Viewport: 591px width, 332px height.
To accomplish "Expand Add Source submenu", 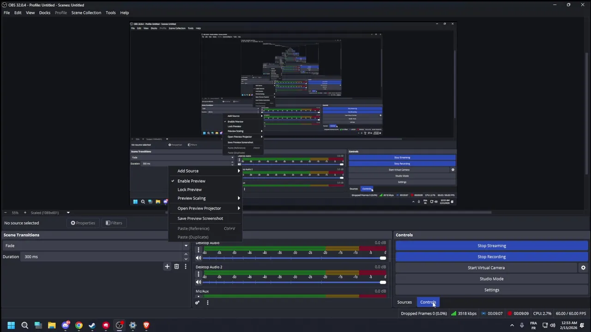I will click(x=205, y=171).
